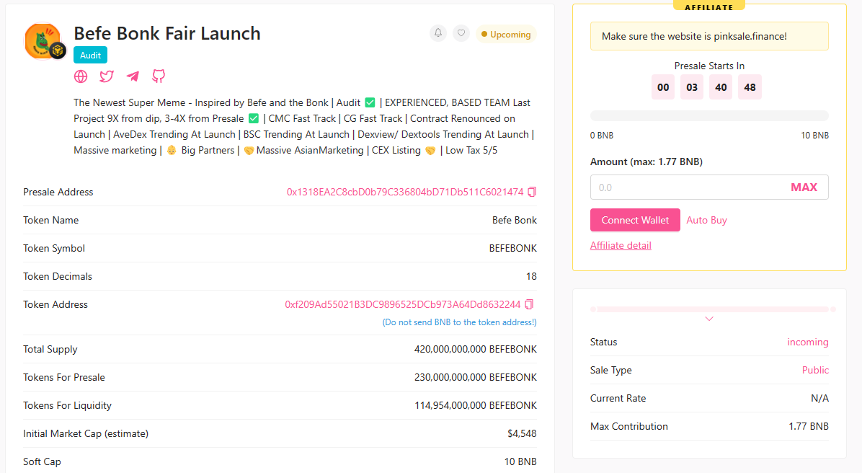The height and width of the screenshot is (473, 862).
Task: Collapse the status panel via pink chevron
Action: click(x=708, y=319)
